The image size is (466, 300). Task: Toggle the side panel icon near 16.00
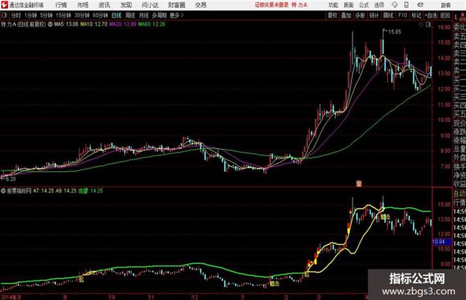click(x=428, y=25)
